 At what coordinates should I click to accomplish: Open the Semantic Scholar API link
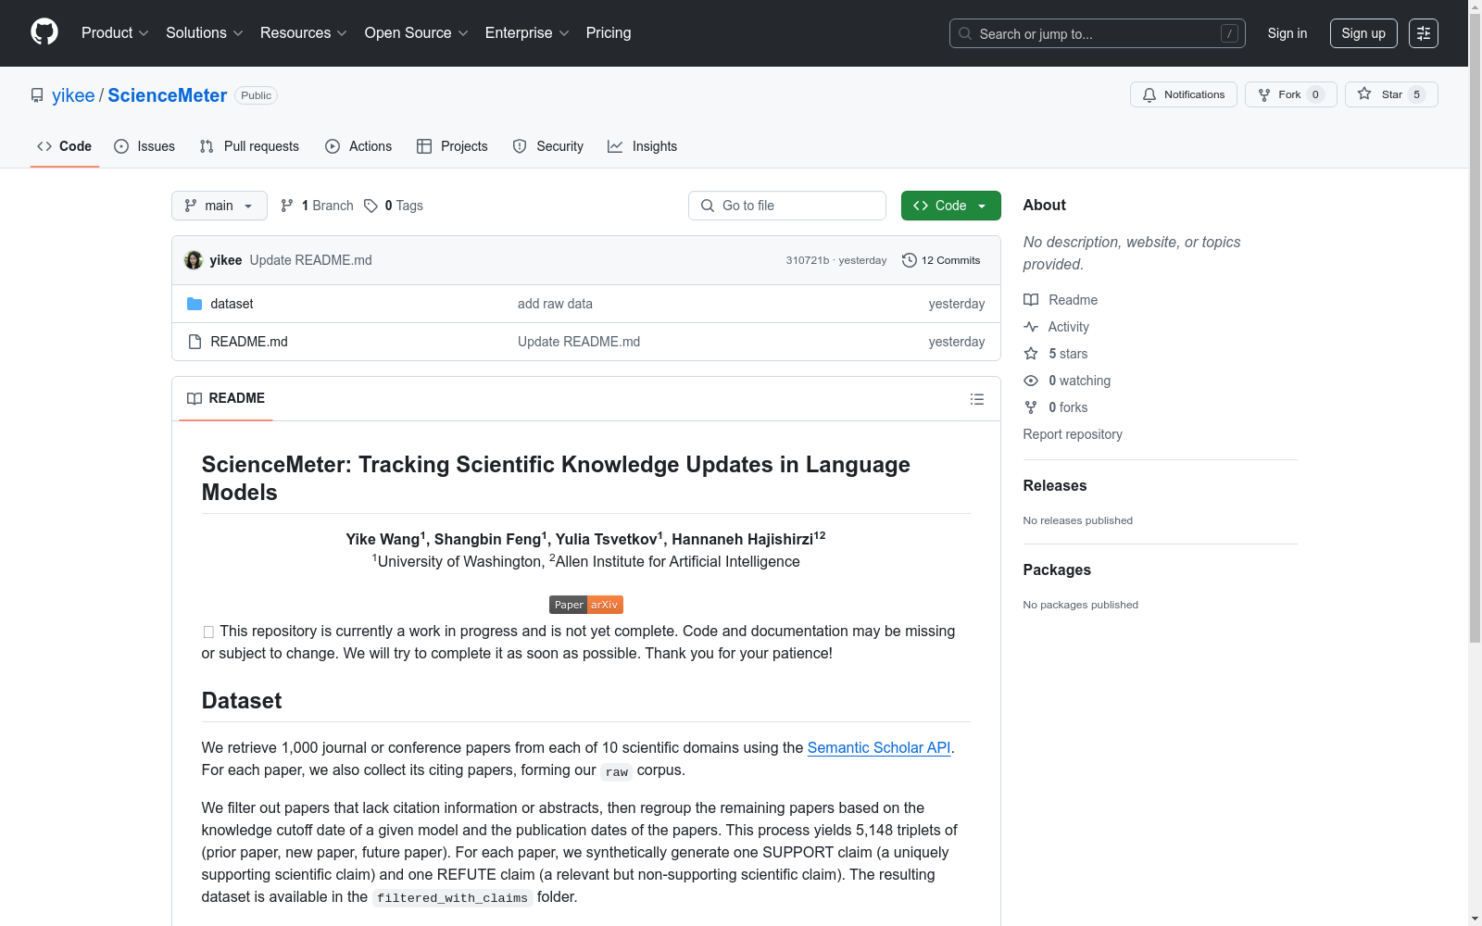(x=879, y=747)
